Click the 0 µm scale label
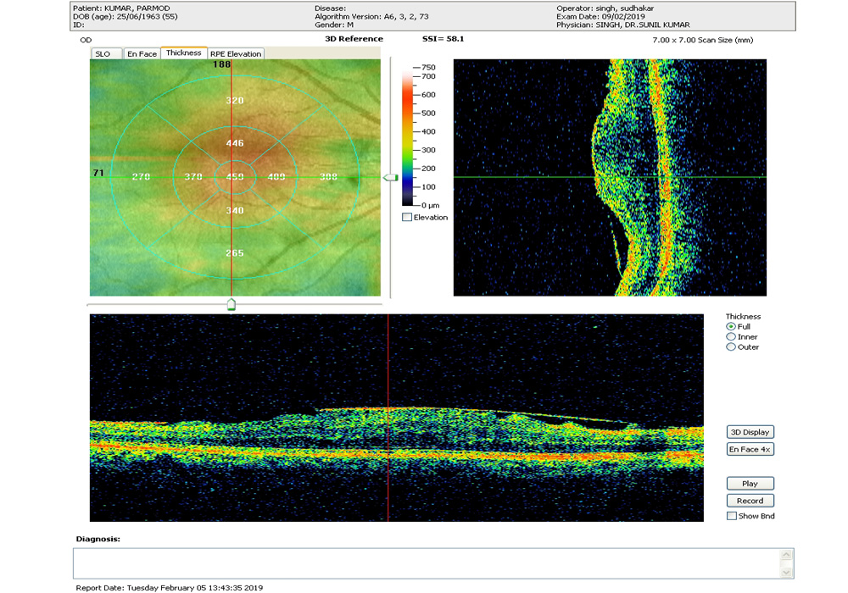The image size is (848, 593). pos(431,205)
